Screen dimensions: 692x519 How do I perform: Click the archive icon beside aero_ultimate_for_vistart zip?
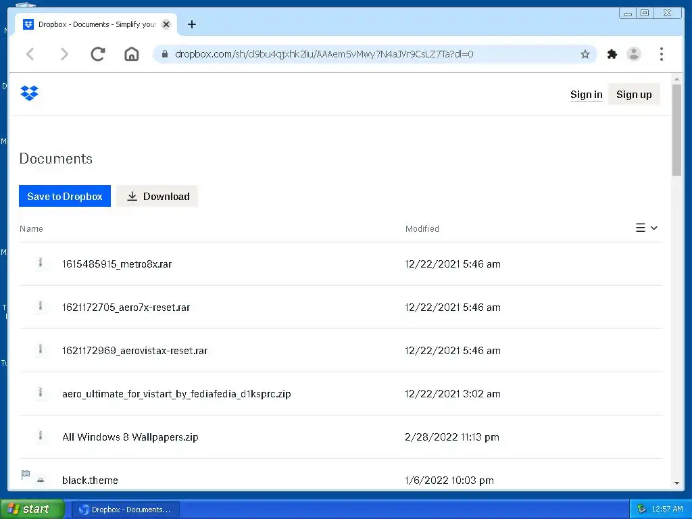pos(41,393)
